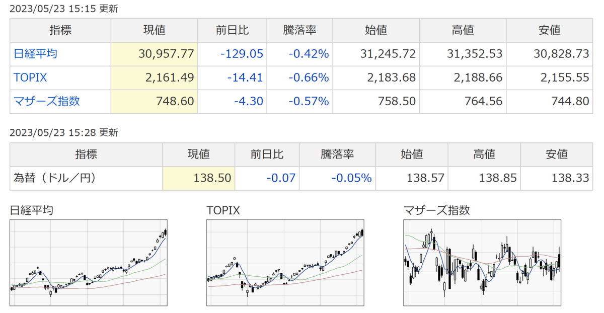The image size is (604, 313).
Task: Click the マザーズ指数 candlestick chart thumbnail
Action: pos(482,262)
